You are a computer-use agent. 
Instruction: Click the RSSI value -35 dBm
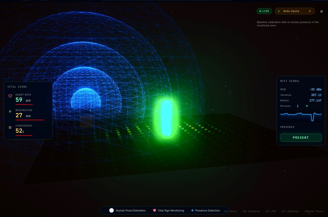click(x=315, y=90)
